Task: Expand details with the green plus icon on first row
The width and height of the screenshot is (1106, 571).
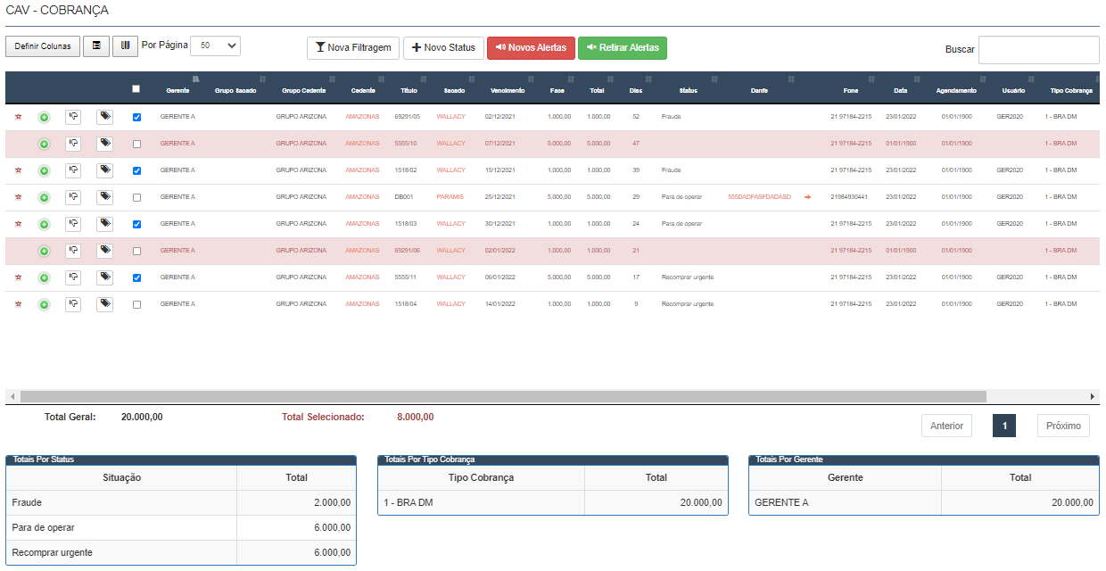Action: 43,116
